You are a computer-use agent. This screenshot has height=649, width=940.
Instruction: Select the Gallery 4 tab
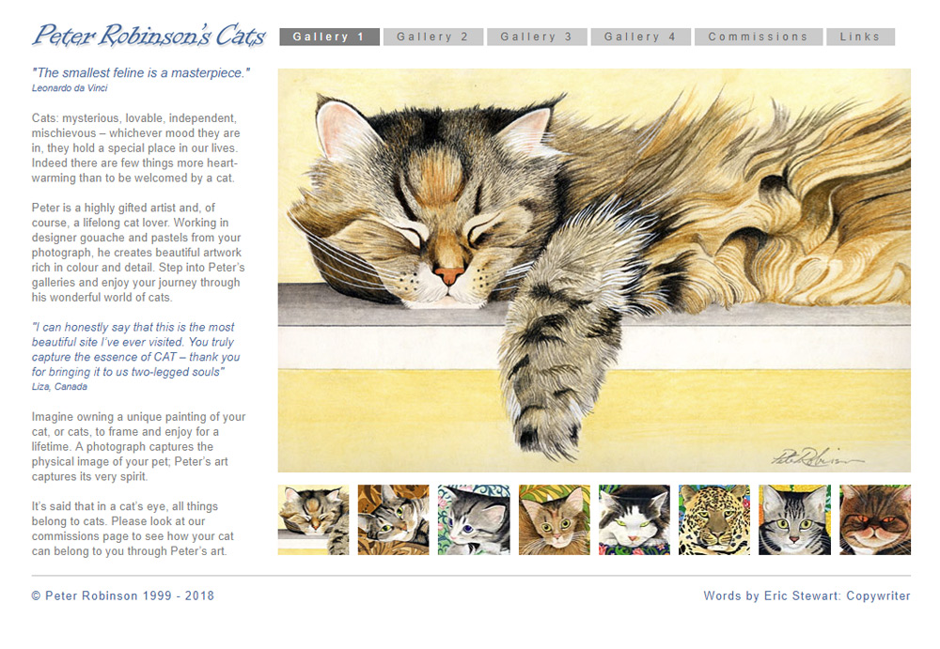(640, 37)
